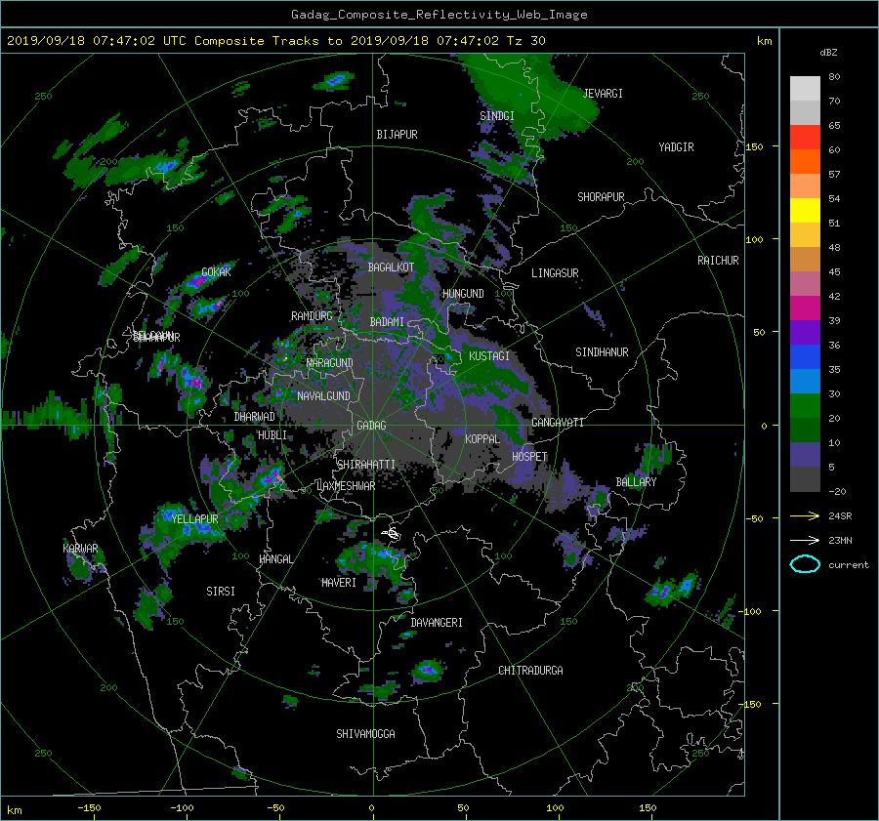Click the RAICHUR label

point(718,261)
